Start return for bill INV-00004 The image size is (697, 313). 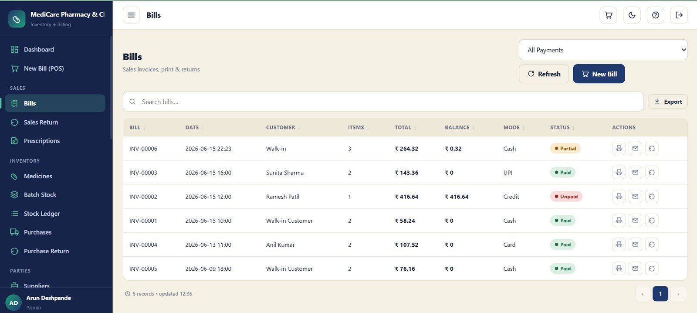(652, 245)
